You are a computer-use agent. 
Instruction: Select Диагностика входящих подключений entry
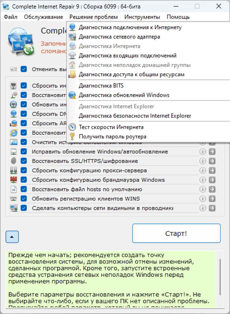[148, 55]
